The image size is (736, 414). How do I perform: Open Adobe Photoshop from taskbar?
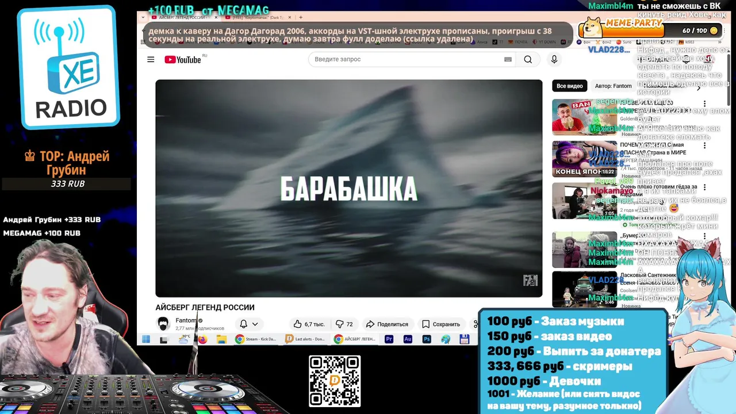pos(427,339)
